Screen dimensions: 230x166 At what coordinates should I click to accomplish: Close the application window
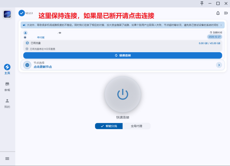[x=226, y=3]
